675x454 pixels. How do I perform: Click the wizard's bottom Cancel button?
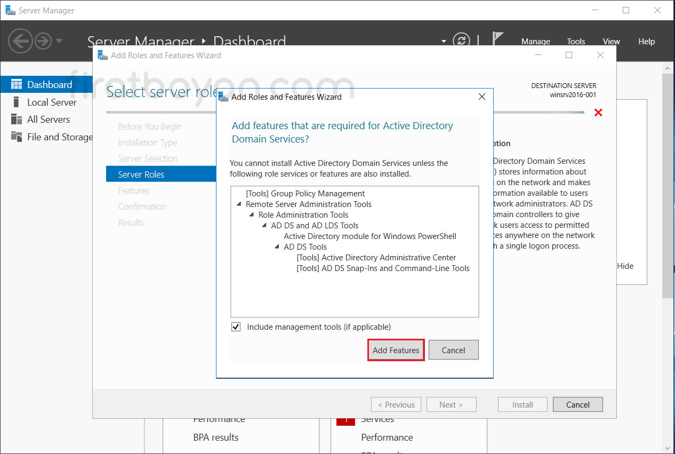pyautogui.click(x=578, y=404)
